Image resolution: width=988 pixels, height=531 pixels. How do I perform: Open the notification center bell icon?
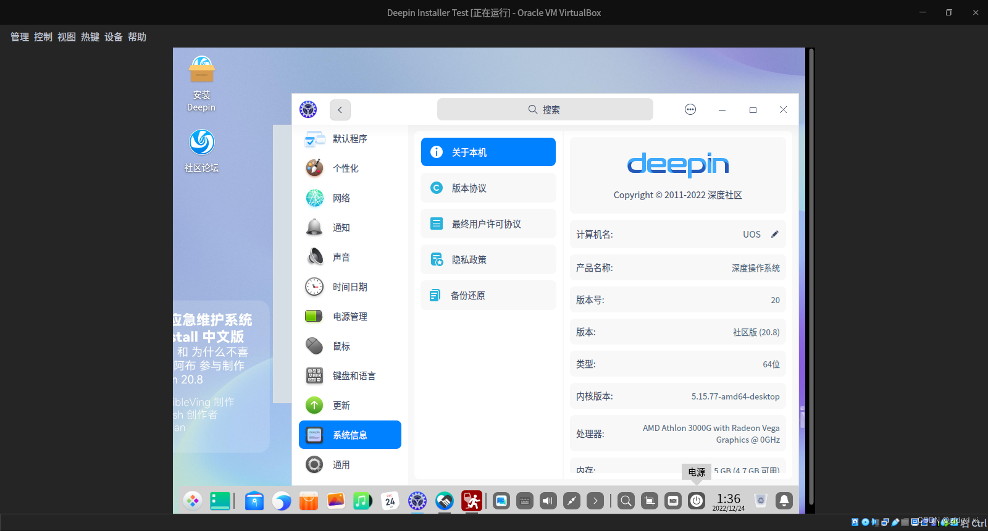[x=784, y=501]
